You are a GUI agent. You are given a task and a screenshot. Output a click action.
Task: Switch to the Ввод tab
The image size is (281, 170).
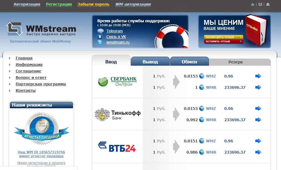tap(111, 62)
